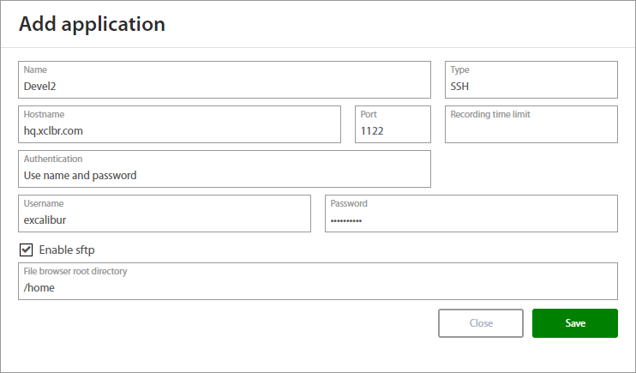Click into the Hostname field hq.xclbr.com

pos(179,130)
